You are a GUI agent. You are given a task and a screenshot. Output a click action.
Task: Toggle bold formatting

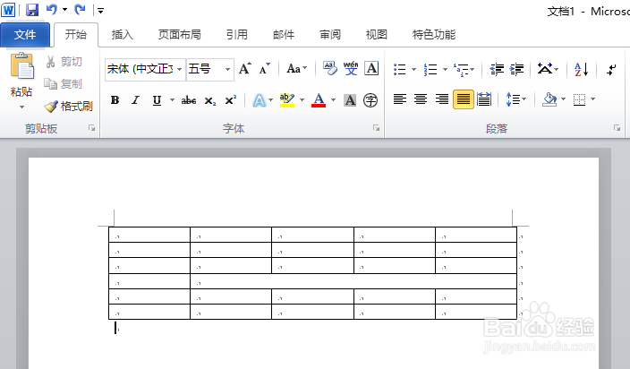pyautogui.click(x=115, y=100)
